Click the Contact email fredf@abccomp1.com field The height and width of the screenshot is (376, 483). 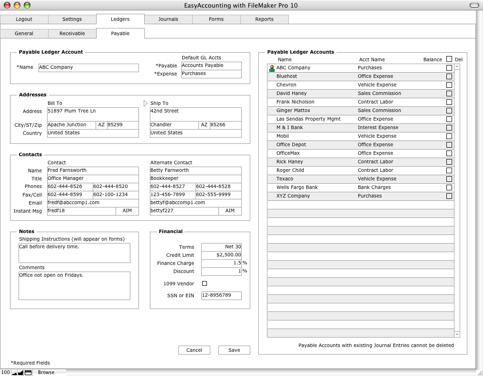[93, 203]
